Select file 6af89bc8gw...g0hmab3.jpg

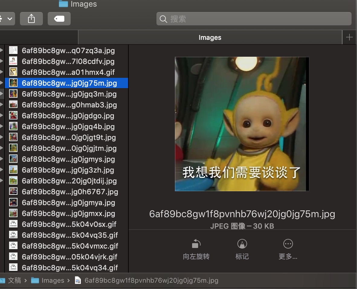(66, 105)
